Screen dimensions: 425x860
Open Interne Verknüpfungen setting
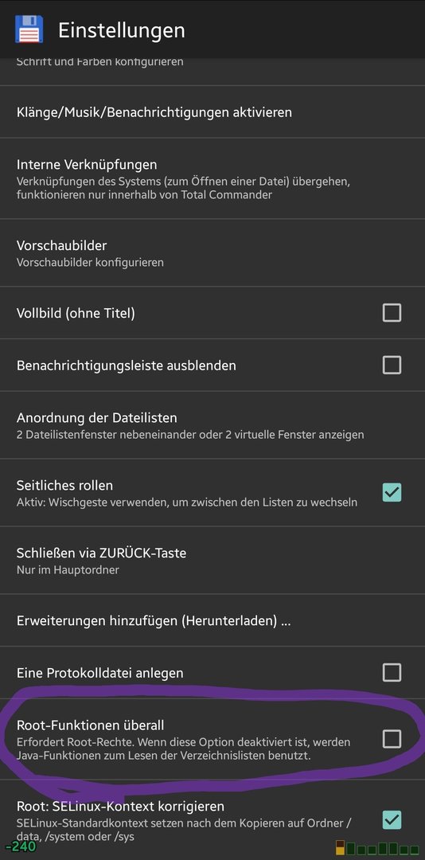pyautogui.click(x=212, y=179)
